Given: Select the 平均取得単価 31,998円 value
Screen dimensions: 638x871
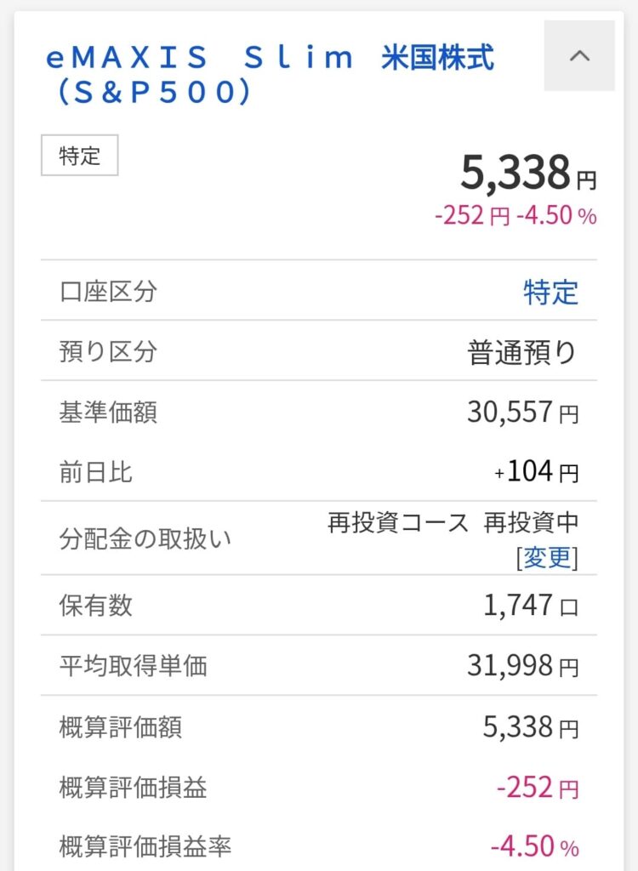Looking at the screenshot, I should (522, 666).
